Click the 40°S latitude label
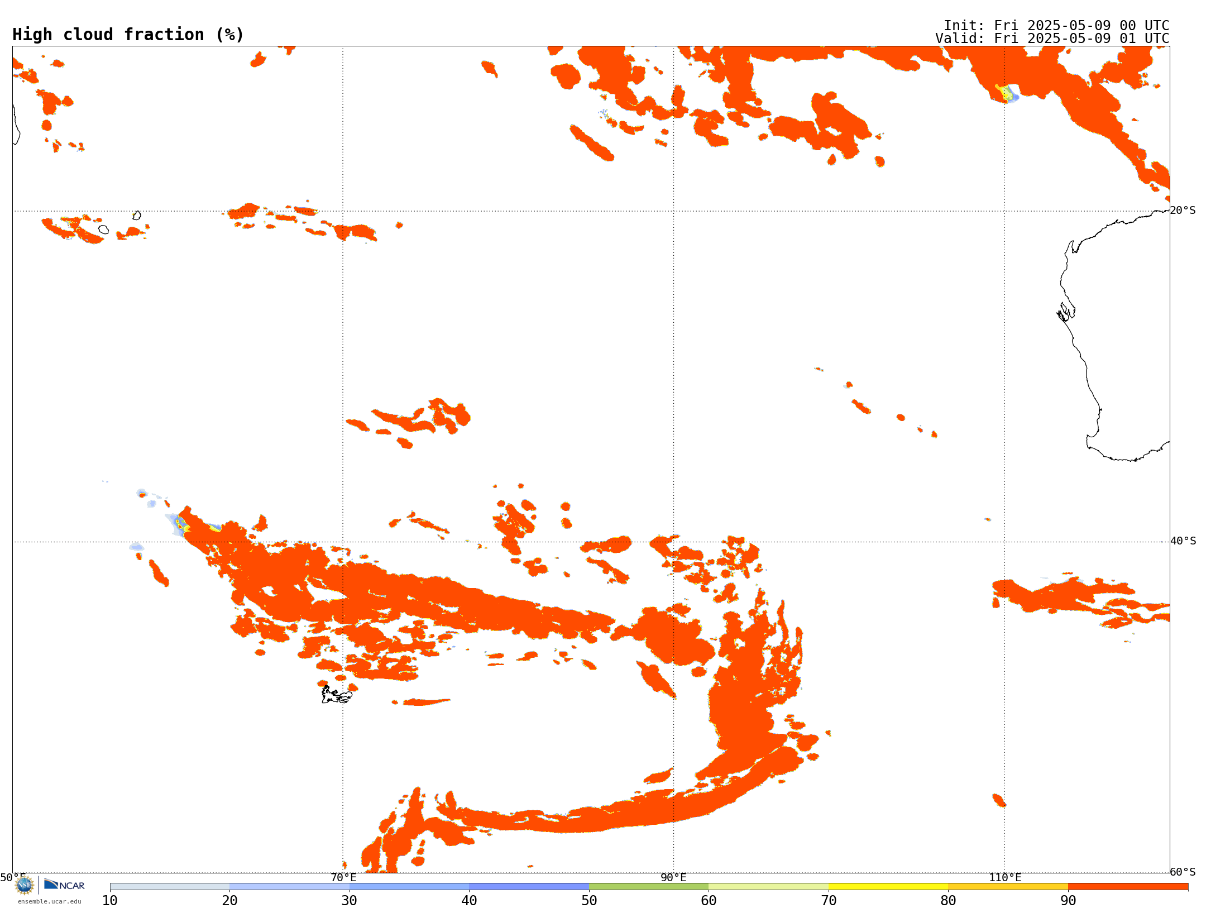 [1183, 541]
